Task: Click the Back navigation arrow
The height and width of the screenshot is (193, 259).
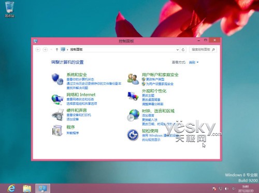Action: pyautogui.click(x=38, y=50)
